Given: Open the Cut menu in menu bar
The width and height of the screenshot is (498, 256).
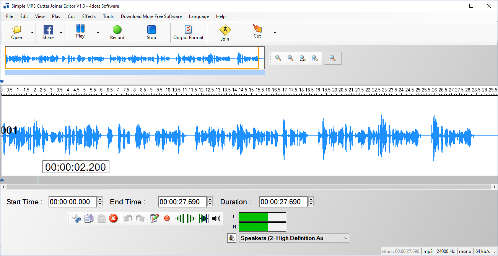Looking at the screenshot, I should pos(72,16).
